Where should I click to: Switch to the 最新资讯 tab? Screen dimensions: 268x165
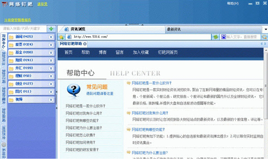pos(213,29)
